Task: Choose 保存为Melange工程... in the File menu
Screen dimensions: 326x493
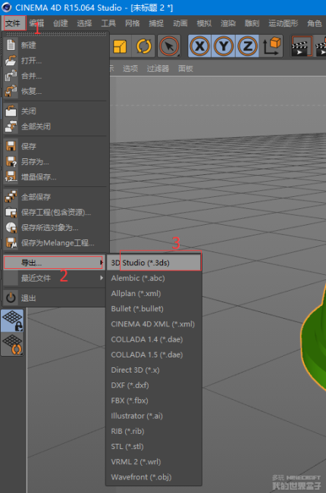Action: pos(55,243)
